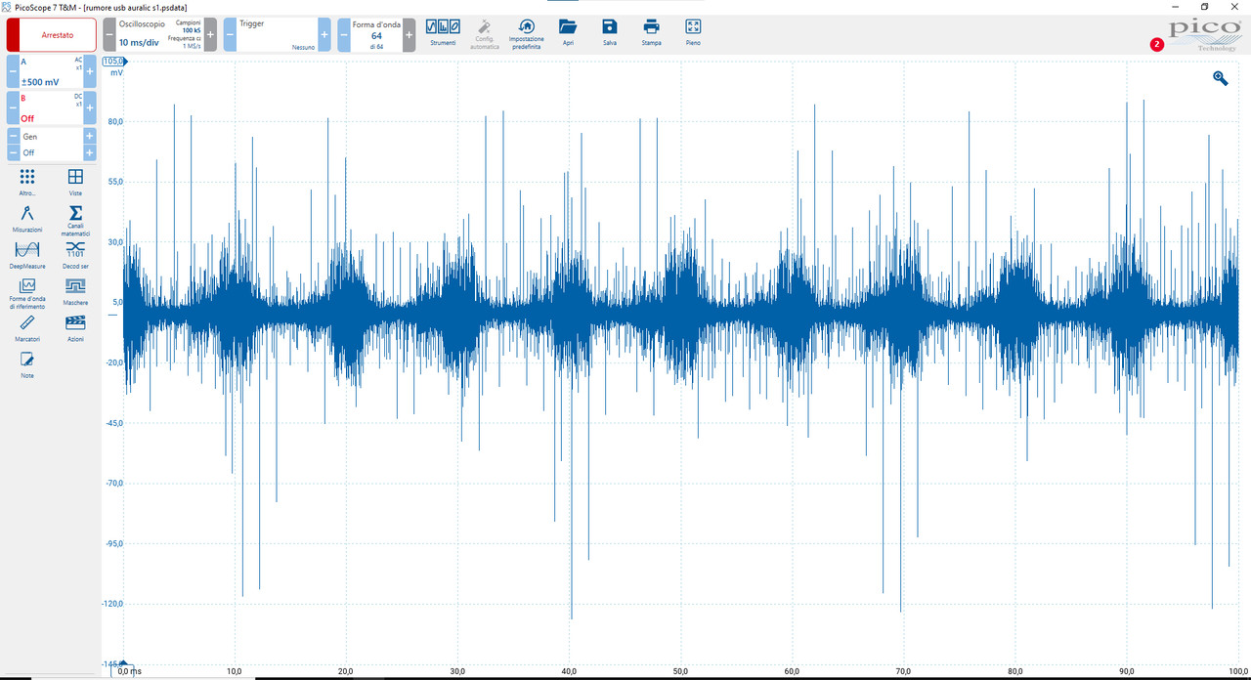Open the Gen signal generator panel
This screenshot has width=1251, height=680.
click(x=52, y=137)
